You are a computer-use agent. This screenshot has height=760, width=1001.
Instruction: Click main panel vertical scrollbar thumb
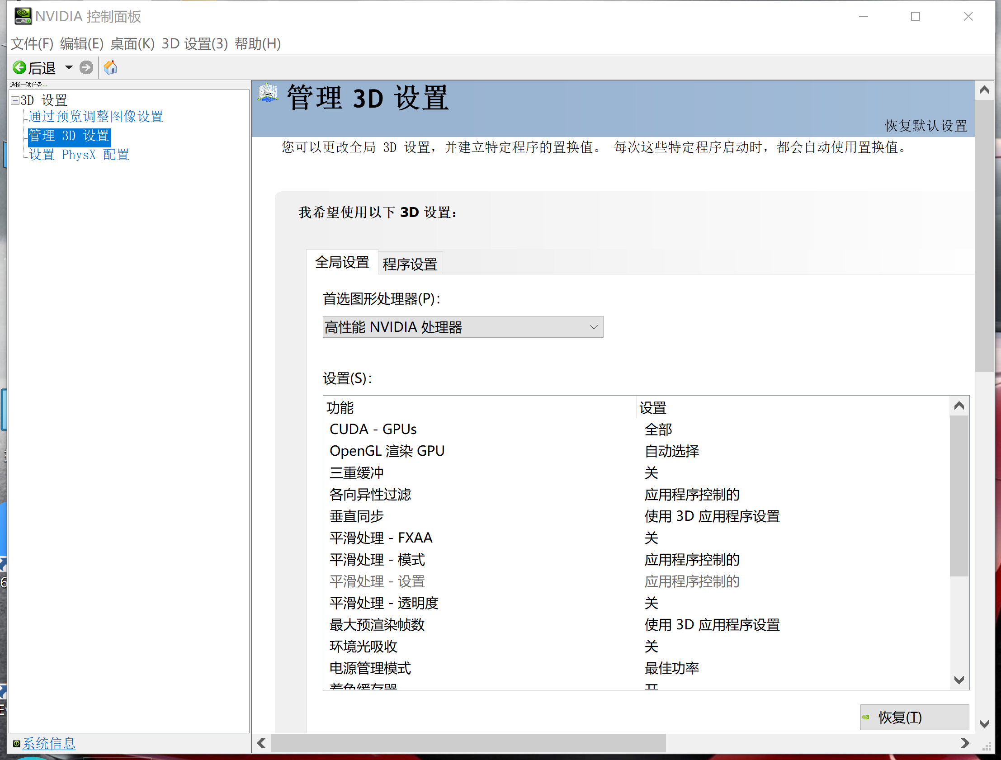[984, 236]
